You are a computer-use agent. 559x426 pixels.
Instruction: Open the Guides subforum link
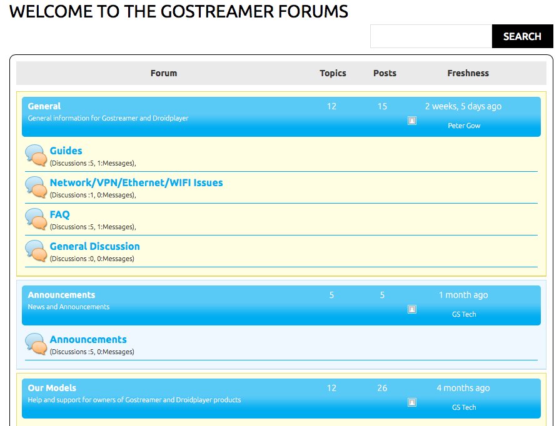pyautogui.click(x=66, y=151)
